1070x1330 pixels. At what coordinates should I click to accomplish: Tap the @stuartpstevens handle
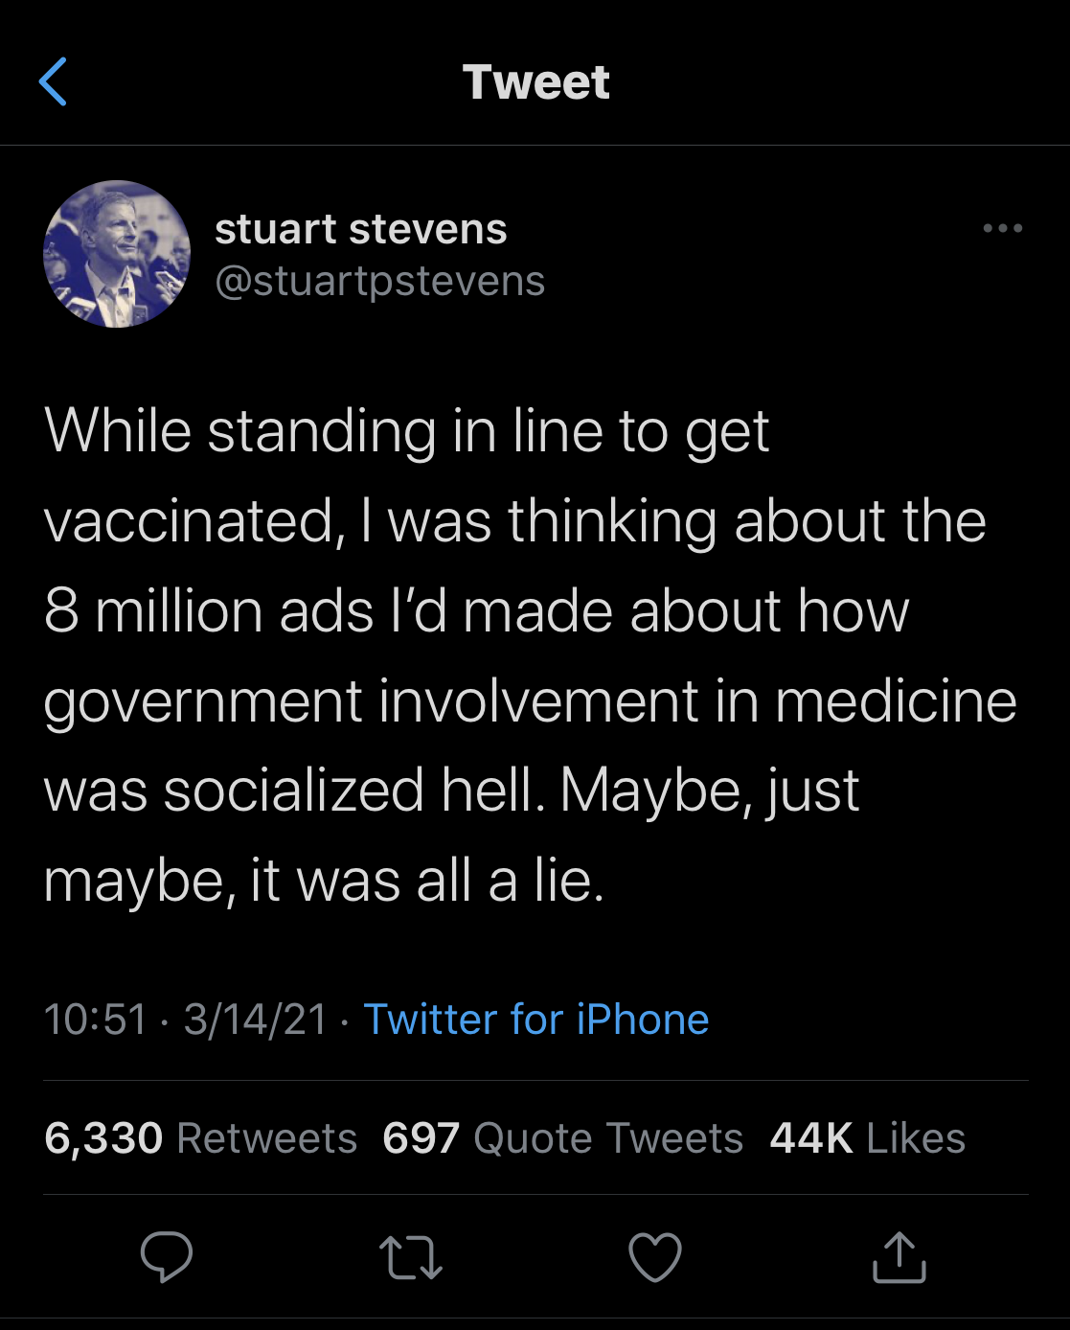(379, 281)
